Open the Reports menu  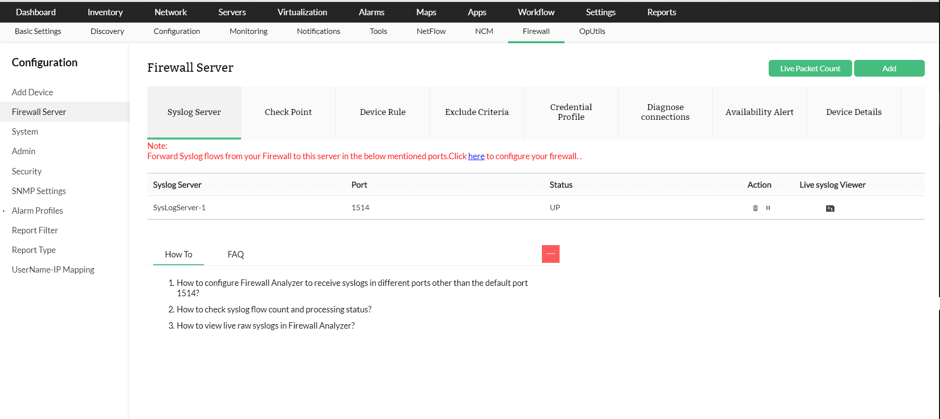(662, 12)
